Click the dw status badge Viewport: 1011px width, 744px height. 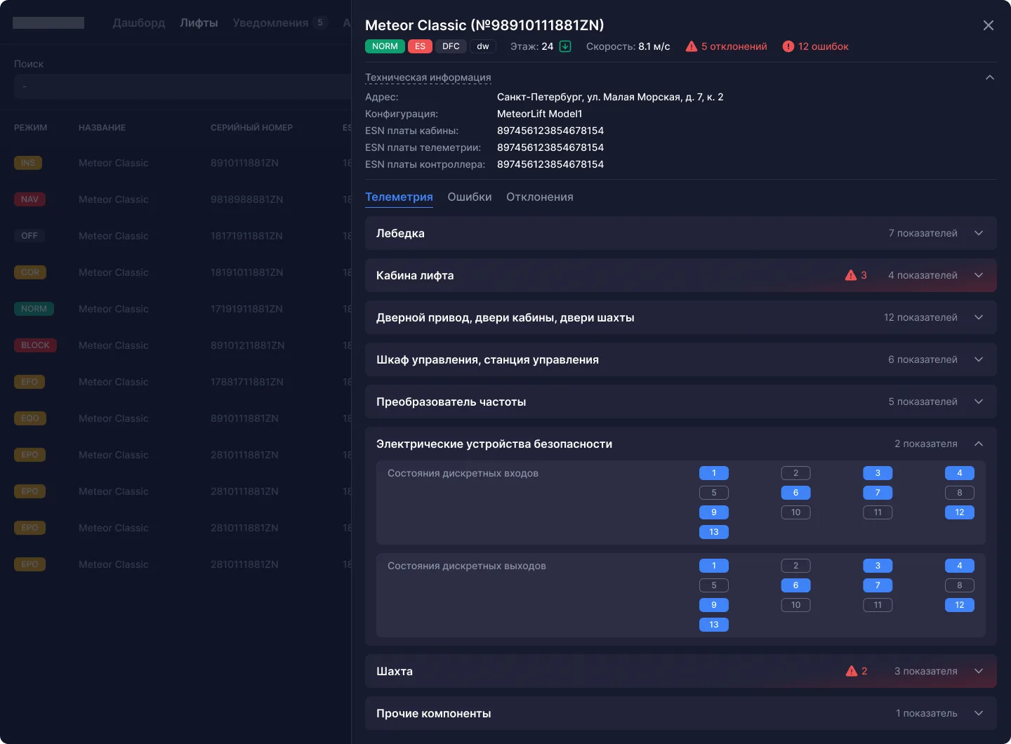pyautogui.click(x=483, y=46)
